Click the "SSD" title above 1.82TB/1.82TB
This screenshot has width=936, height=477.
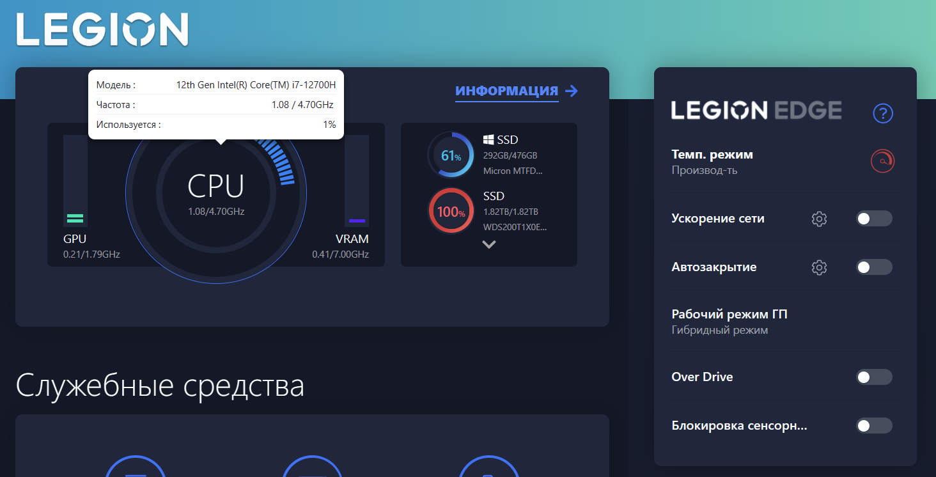(x=494, y=196)
